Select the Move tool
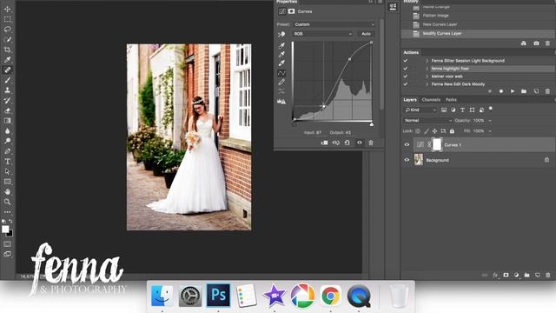Viewport: 556px width, 313px height. pyautogui.click(x=8, y=10)
